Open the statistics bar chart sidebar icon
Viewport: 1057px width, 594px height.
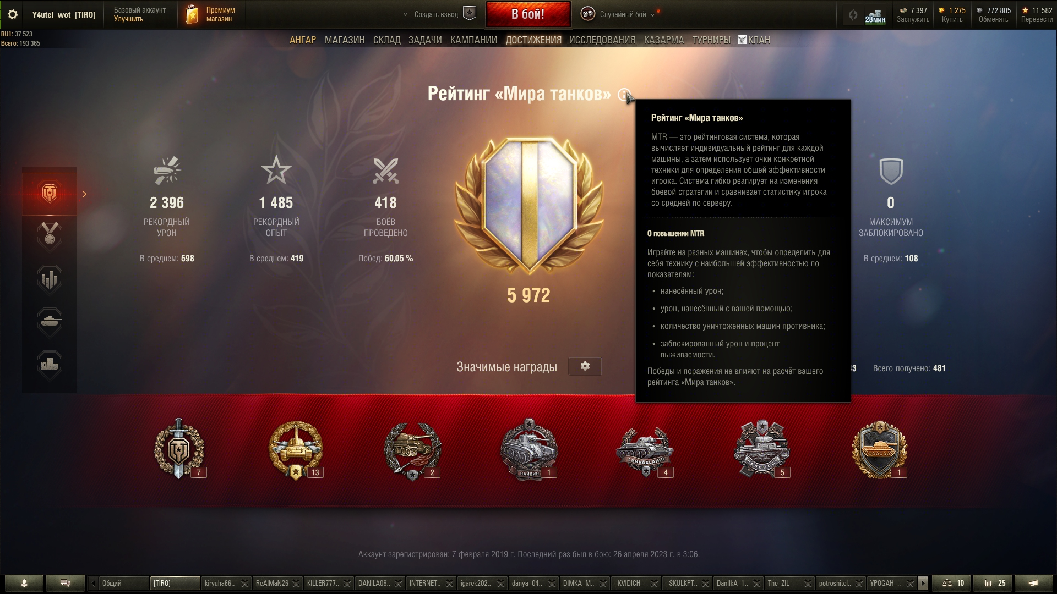[x=50, y=279]
